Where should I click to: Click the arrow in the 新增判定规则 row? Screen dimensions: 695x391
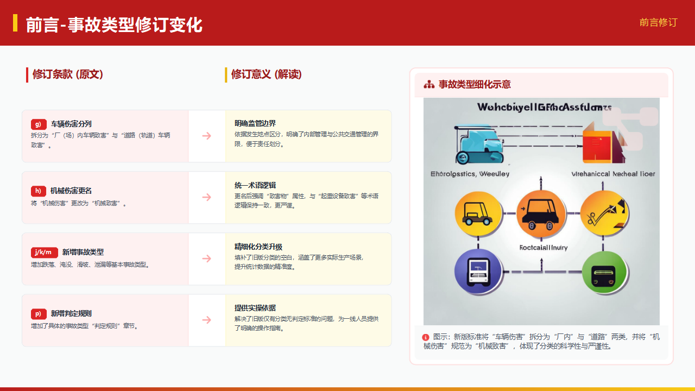[x=207, y=320]
